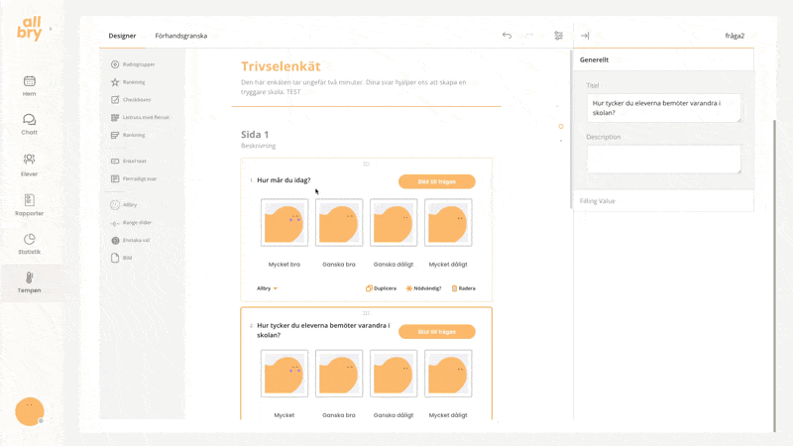Click Duplicera on the first question
The height and width of the screenshot is (446, 793).
coord(381,288)
